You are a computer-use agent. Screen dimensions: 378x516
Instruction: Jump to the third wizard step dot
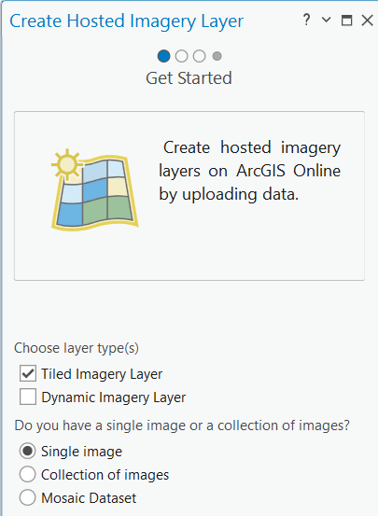pos(199,56)
